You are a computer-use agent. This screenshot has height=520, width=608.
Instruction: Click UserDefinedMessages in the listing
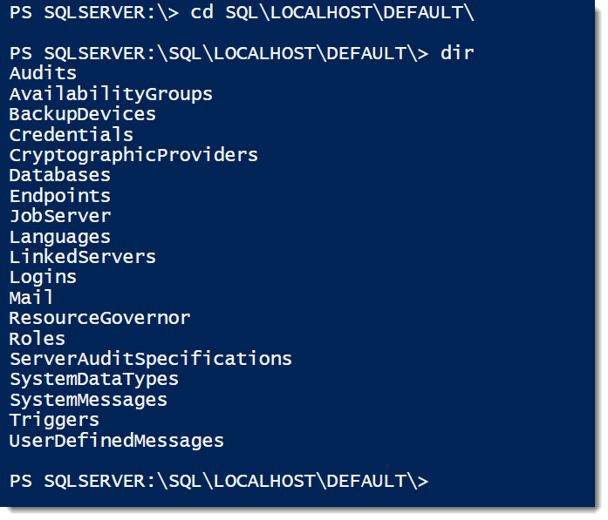[117, 441]
